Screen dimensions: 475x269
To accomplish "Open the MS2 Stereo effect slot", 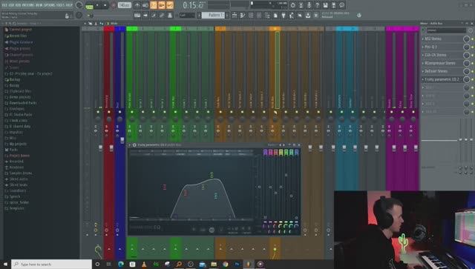I will [442, 39].
